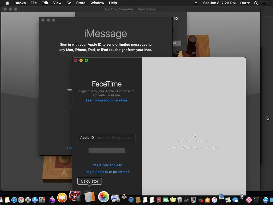Open the Go menu

click(69, 3)
